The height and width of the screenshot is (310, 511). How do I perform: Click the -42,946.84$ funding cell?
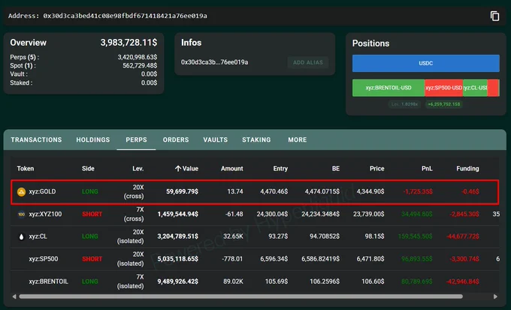point(463,281)
